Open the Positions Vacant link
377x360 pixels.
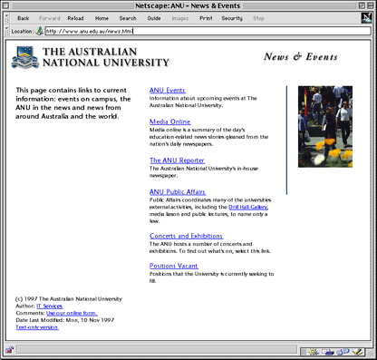174,266
